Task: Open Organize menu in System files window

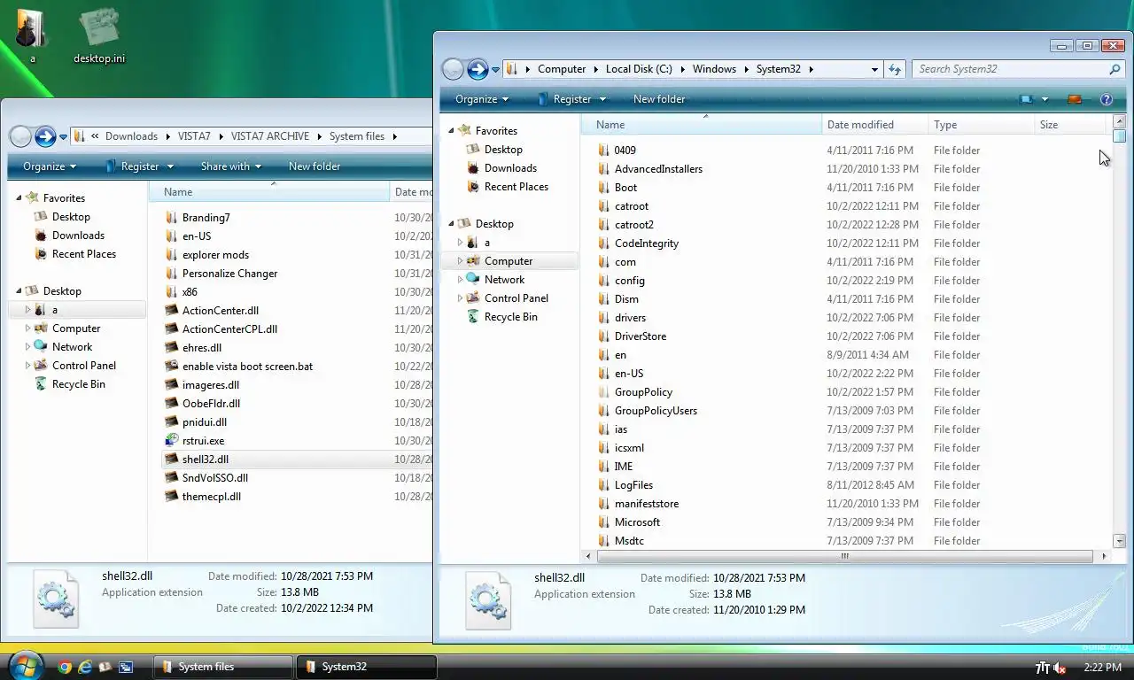Action: point(50,166)
